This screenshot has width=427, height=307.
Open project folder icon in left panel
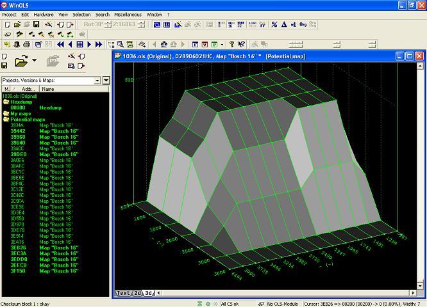21,60
